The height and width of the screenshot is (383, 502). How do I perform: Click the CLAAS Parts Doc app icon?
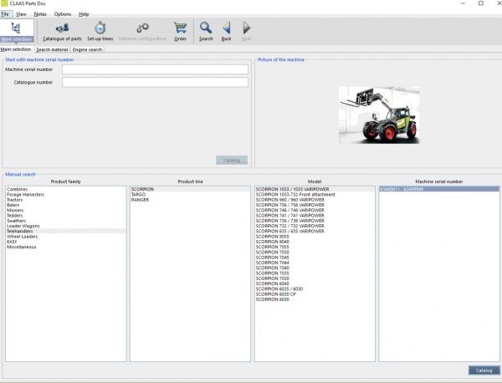point(4,3)
